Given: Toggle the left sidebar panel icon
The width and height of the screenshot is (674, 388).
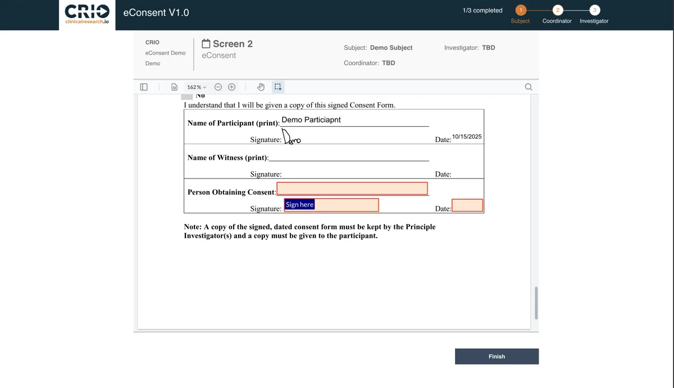Looking at the screenshot, I should [x=144, y=87].
